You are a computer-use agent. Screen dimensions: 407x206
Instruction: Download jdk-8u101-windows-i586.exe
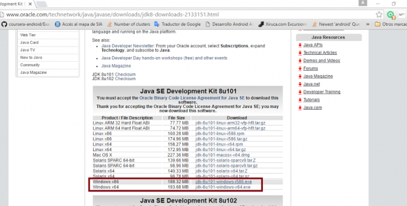pos(224,181)
